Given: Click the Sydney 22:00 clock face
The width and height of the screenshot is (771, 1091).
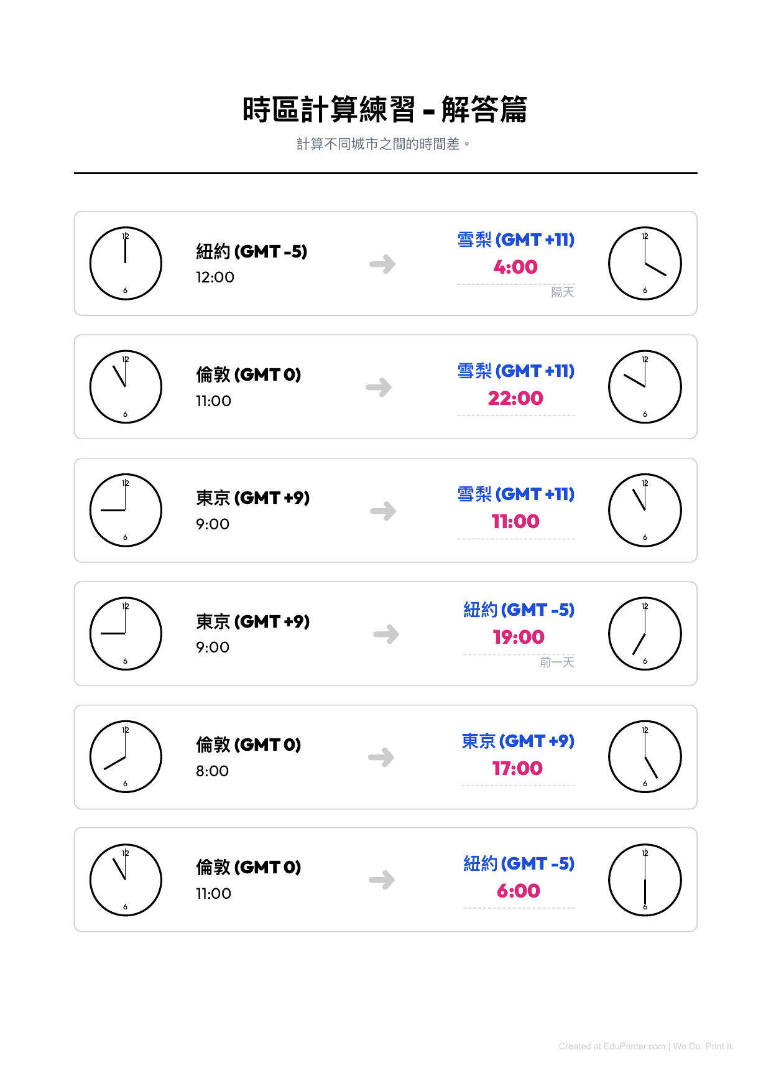Looking at the screenshot, I should coord(645,387).
